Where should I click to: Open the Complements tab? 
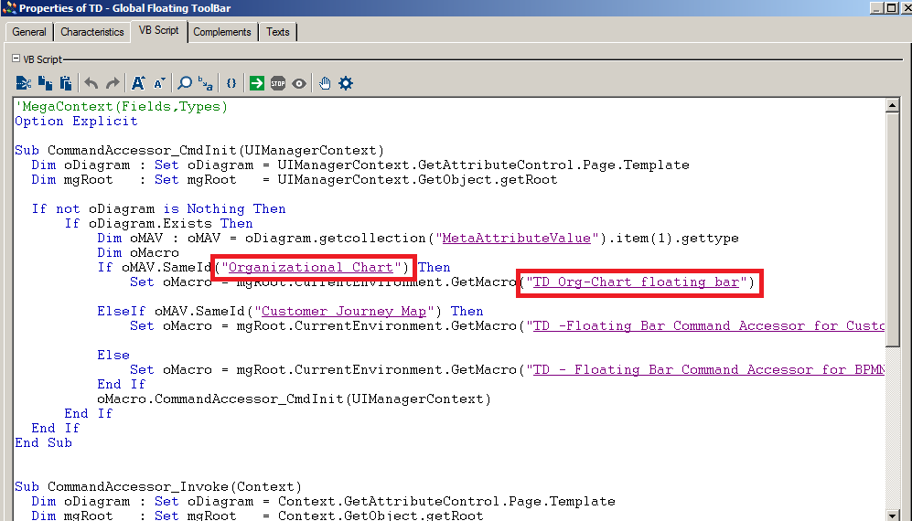221,32
